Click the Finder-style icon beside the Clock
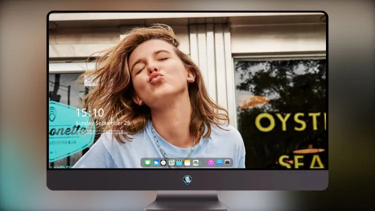375x211 pixels. [171, 162]
